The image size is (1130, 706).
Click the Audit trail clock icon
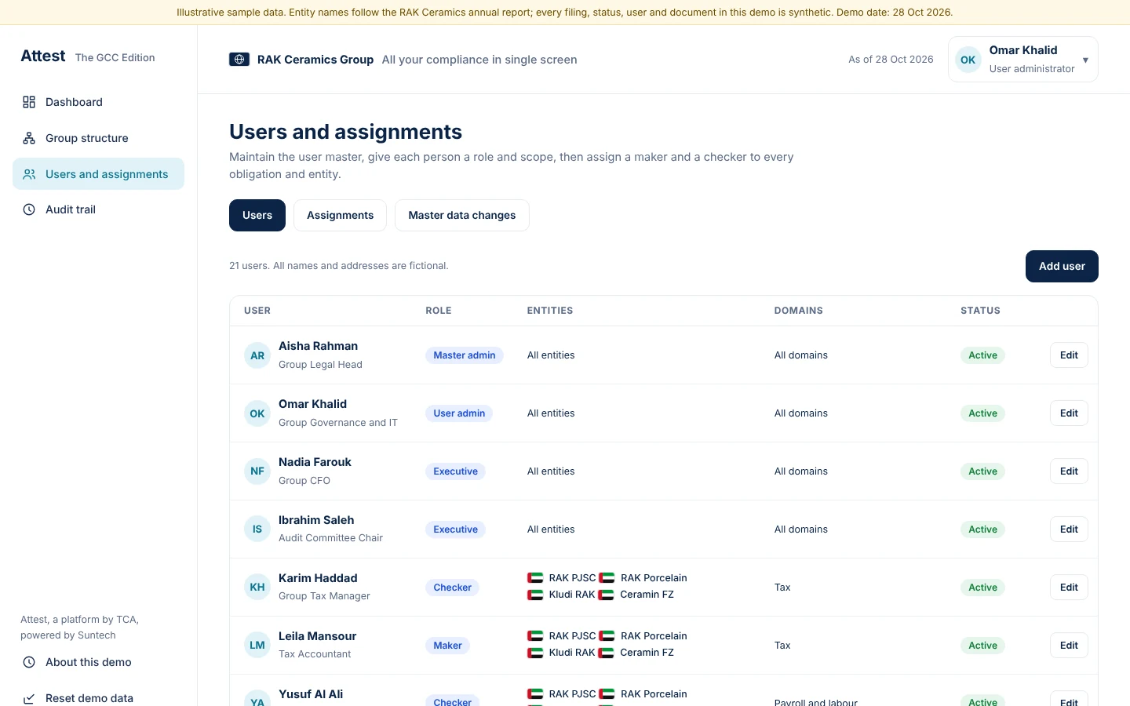coord(29,209)
